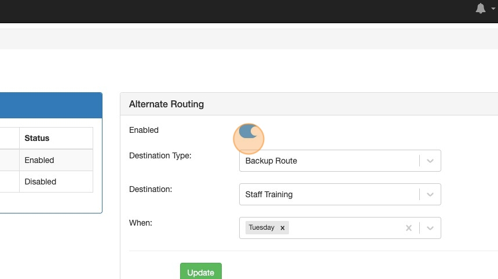The width and height of the screenshot is (498, 279).
Task: Expand the Destination Type chevron
Action: pyautogui.click(x=430, y=161)
